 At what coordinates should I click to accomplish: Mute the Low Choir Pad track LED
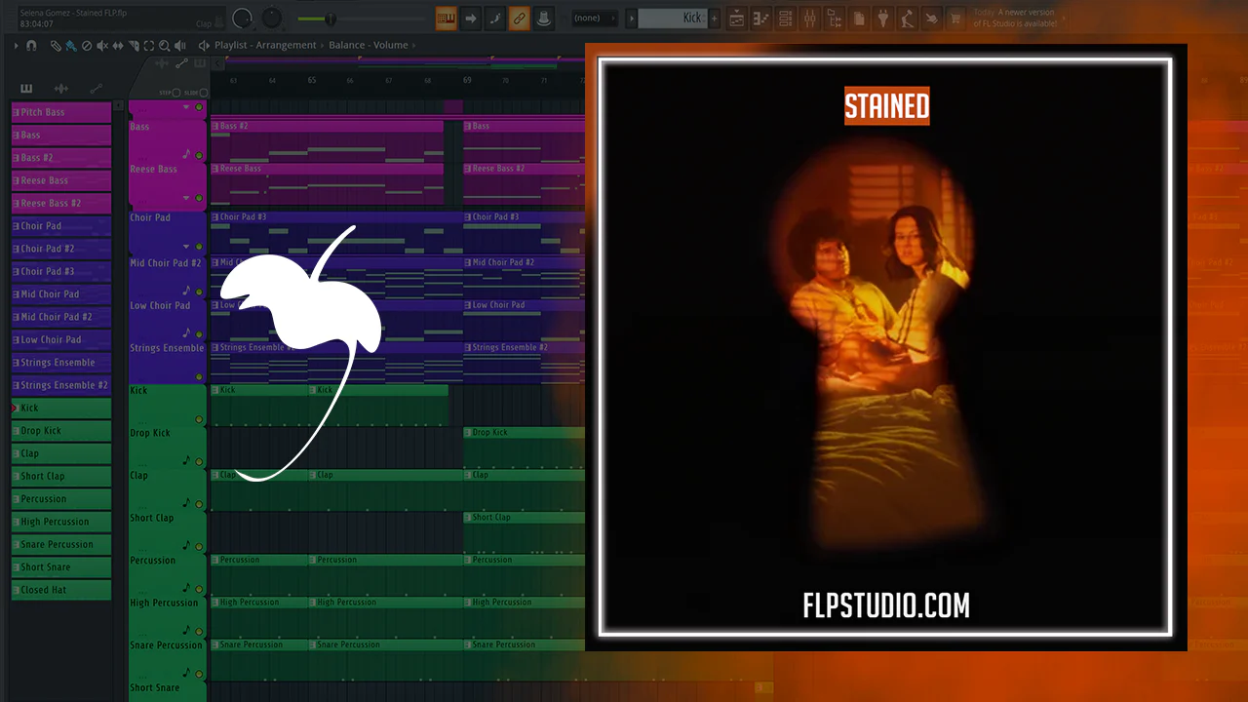point(199,334)
